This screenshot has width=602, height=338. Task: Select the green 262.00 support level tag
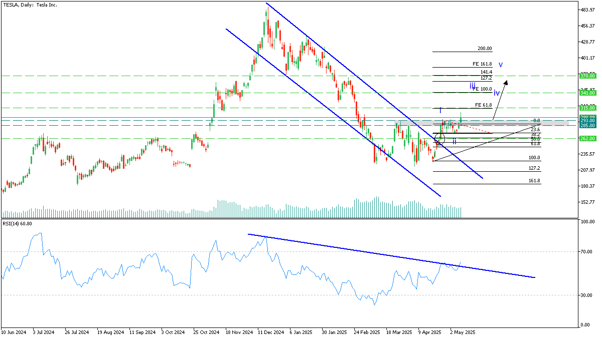588,139
